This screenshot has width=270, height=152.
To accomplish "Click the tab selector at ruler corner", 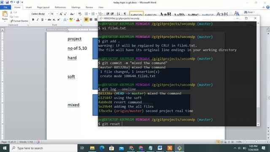I will click(3, 30).
